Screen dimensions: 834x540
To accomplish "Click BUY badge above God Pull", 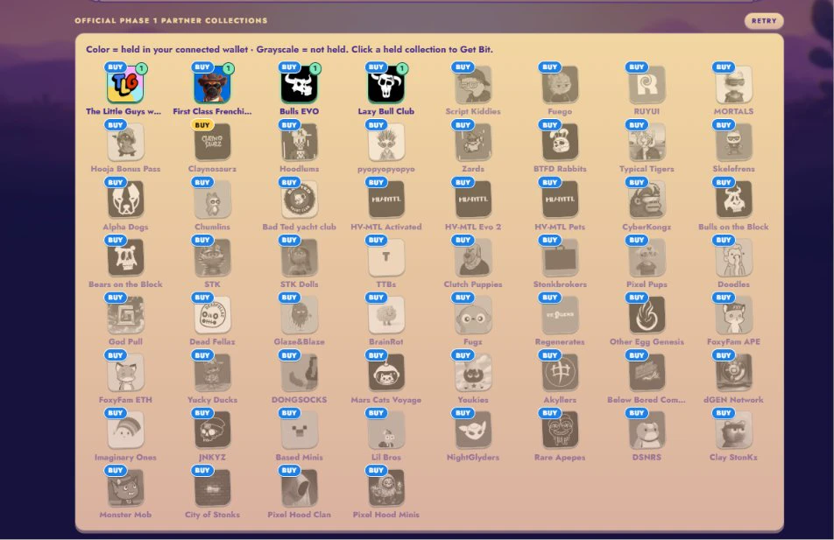I will [116, 298].
